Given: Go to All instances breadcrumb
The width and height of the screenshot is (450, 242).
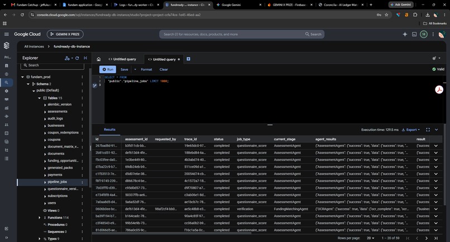Looking at the screenshot, I should coord(34,46).
